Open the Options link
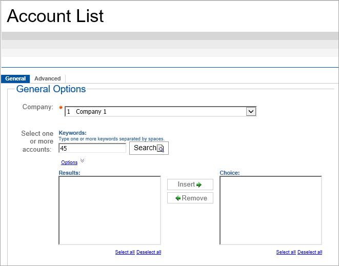The height and width of the screenshot is (266, 339). [69, 162]
